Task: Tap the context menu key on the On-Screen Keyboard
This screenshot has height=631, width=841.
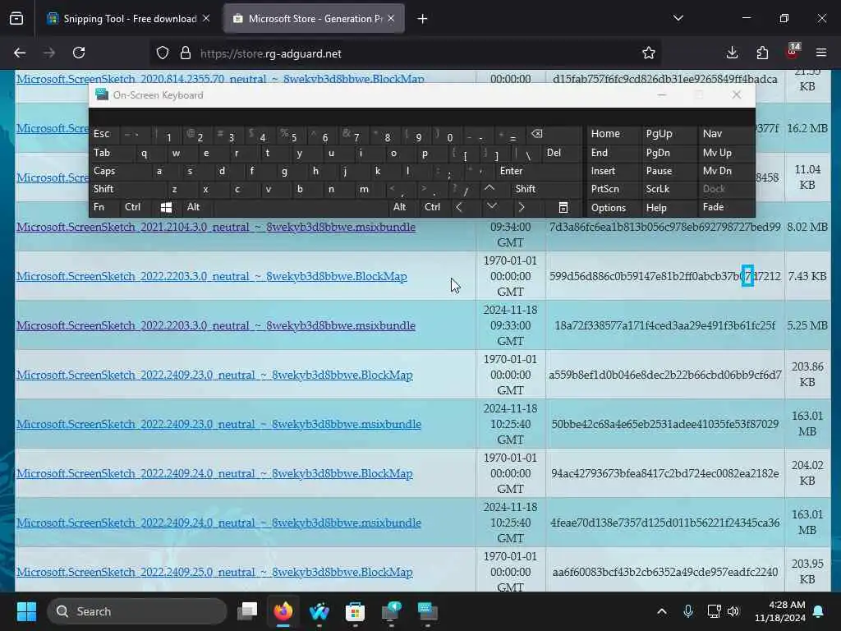Action: tap(563, 208)
